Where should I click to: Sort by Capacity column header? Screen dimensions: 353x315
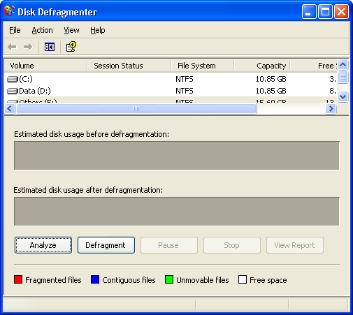pyautogui.click(x=262, y=66)
